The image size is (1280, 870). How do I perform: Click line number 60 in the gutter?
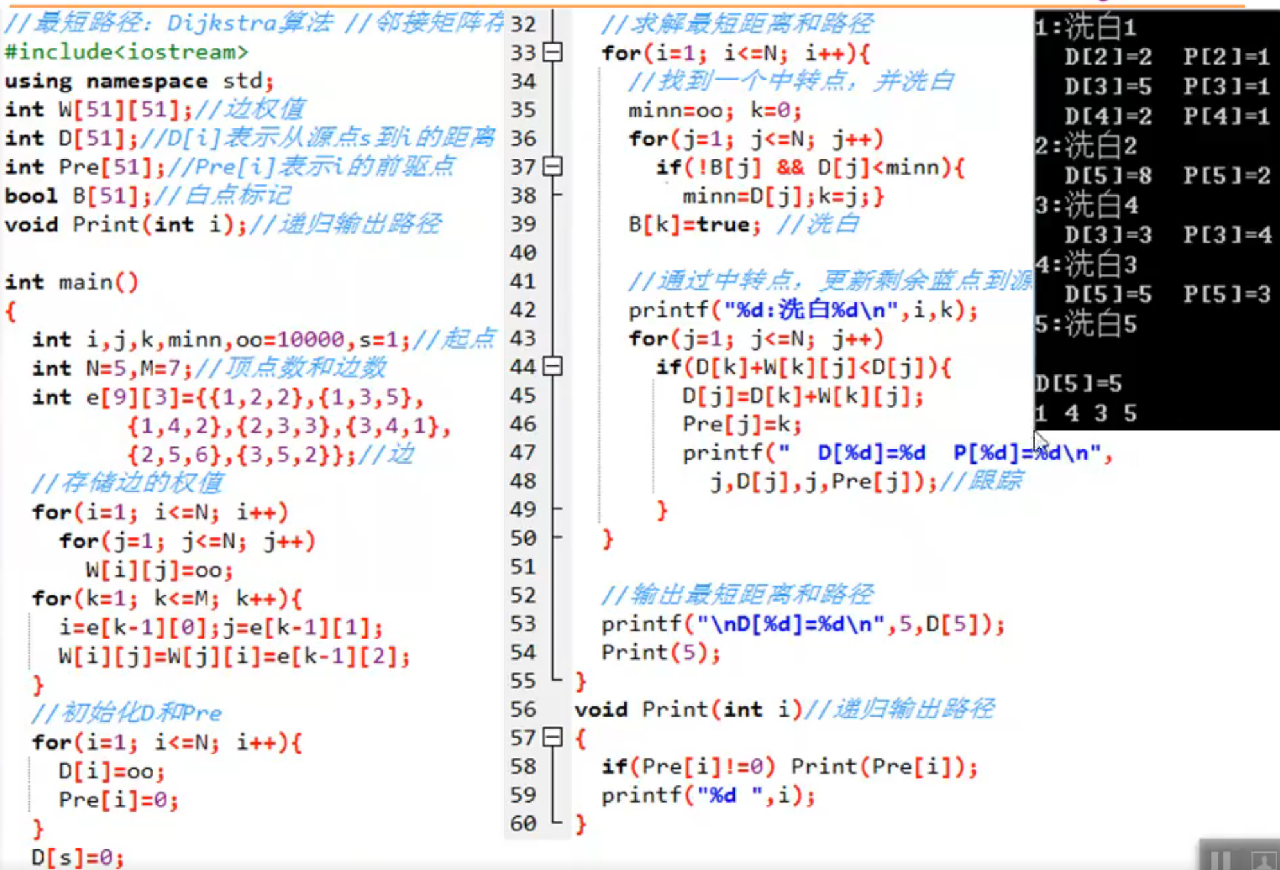[x=523, y=823]
